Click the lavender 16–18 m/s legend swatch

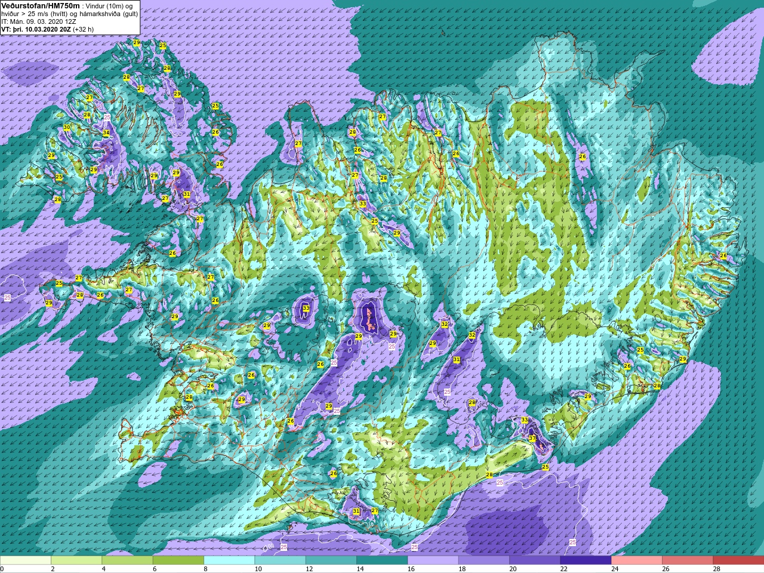pos(433,560)
